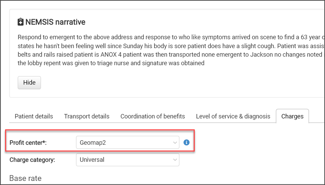This screenshot has width=325, height=185.
Task: Open the Transport details tab
Action: pyautogui.click(x=87, y=116)
